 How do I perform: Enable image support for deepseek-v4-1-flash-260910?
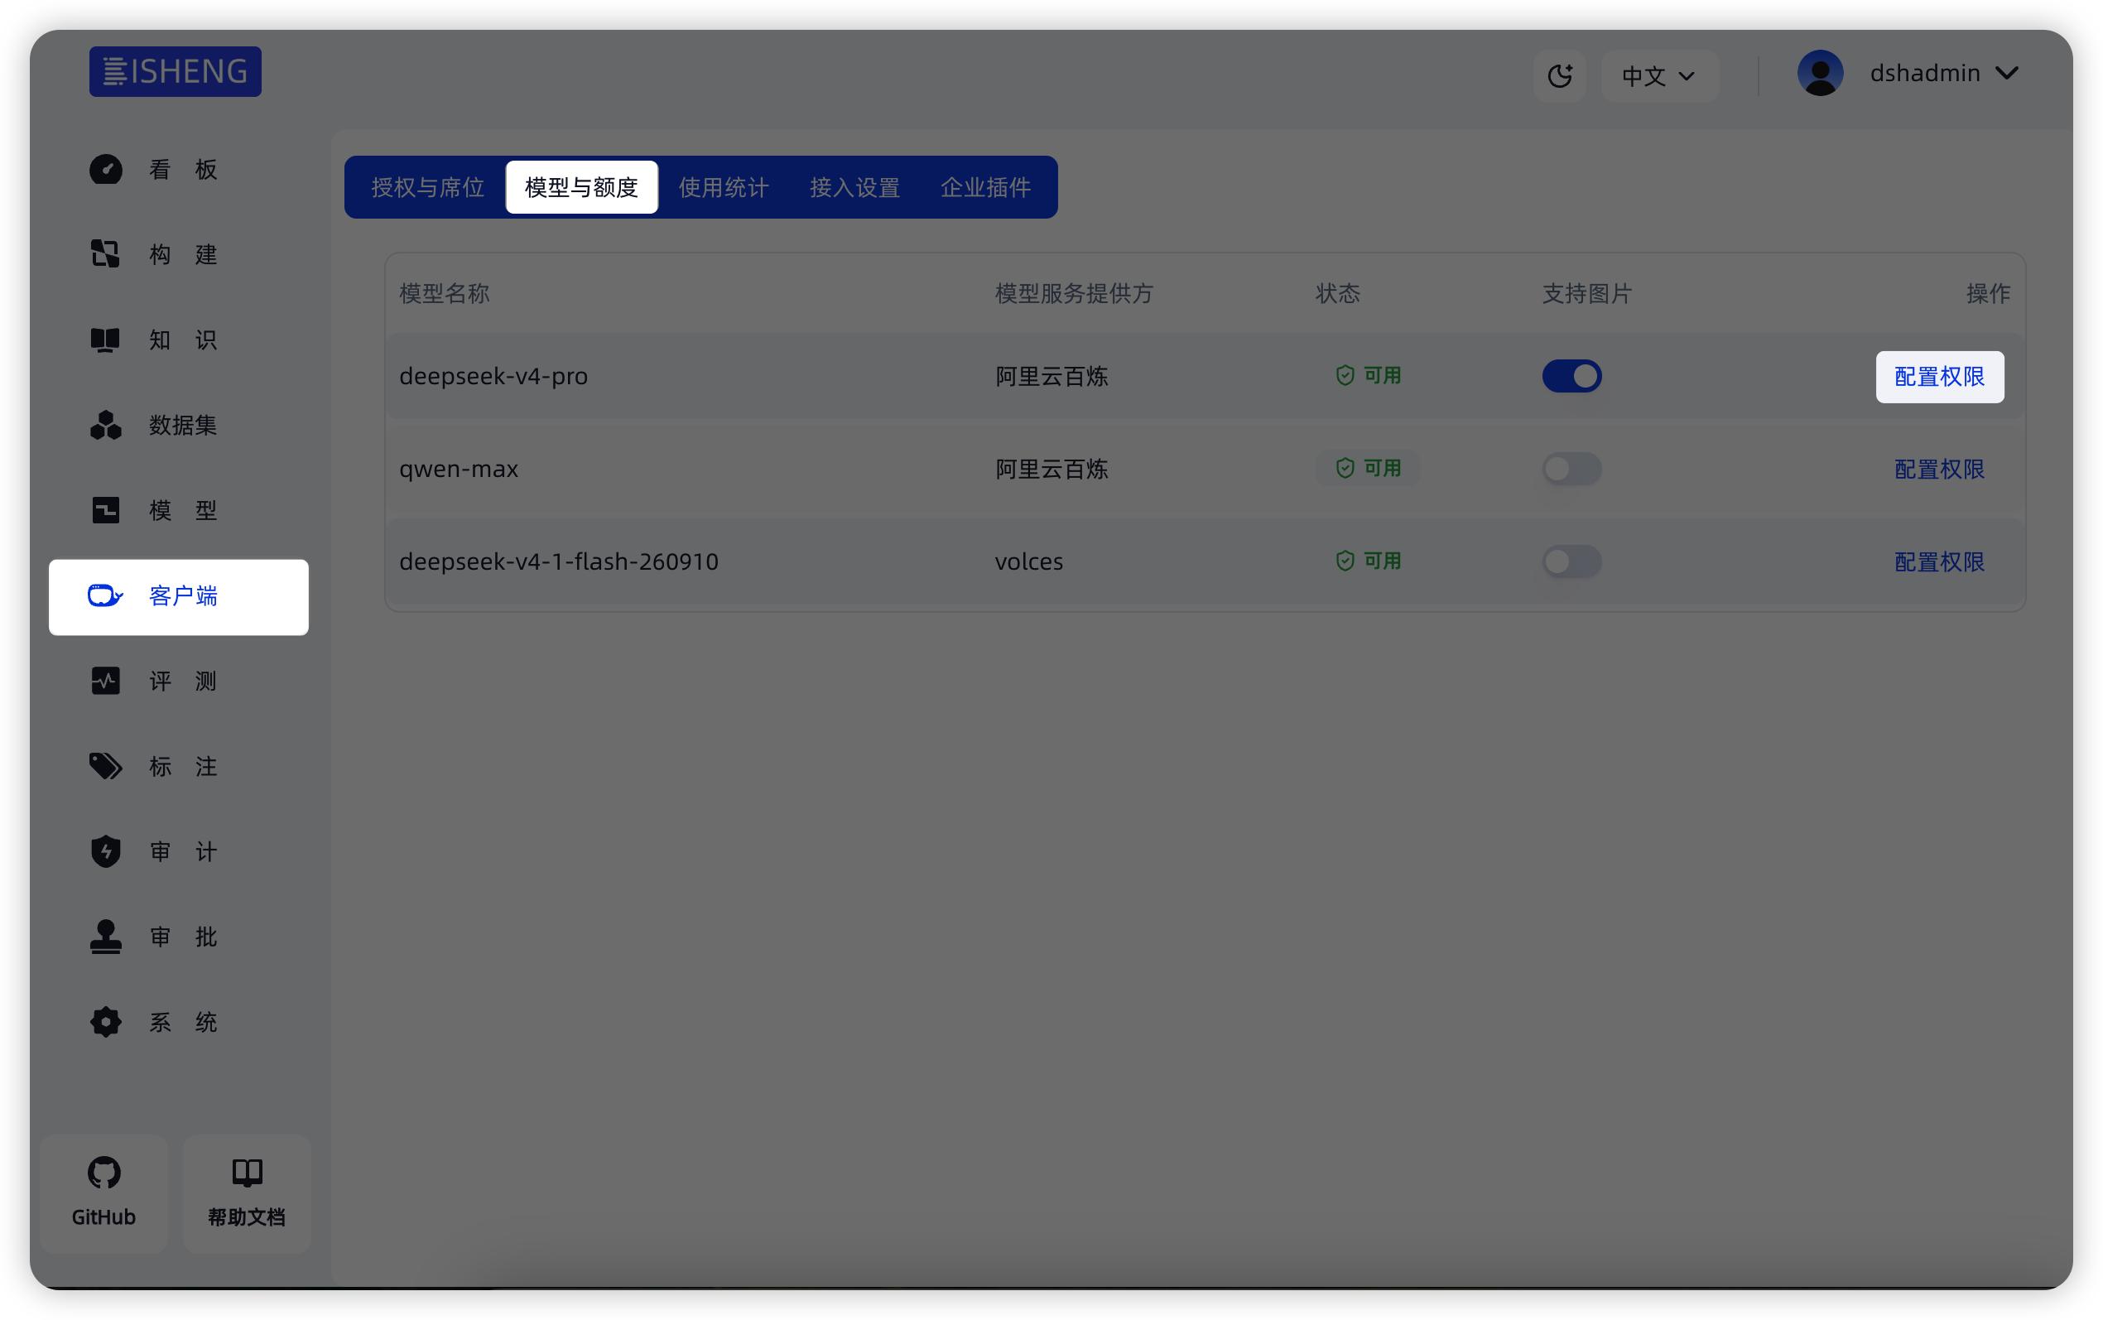click(1571, 561)
